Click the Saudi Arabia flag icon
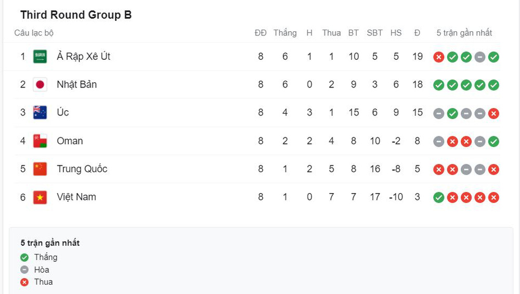This screenshot has height=294, width=520. [40, 56]
